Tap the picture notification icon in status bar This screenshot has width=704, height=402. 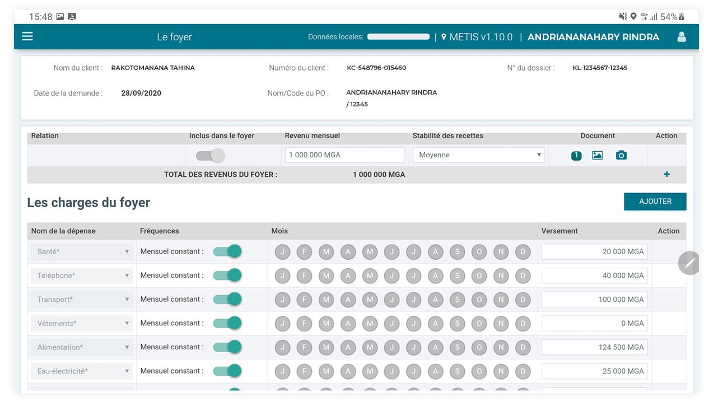(60, 17)
